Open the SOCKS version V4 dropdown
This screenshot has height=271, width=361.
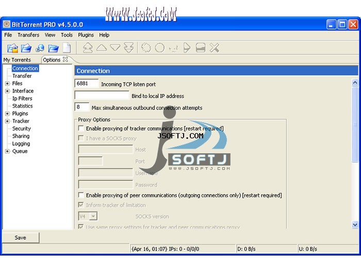tap(93, 216)
